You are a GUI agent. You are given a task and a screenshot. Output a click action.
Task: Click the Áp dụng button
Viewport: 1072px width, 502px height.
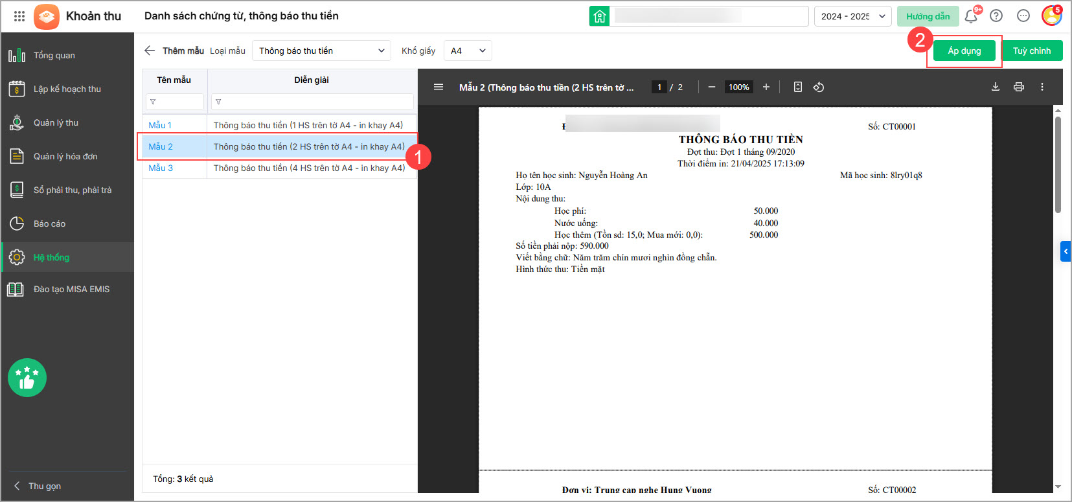(964, 51)
